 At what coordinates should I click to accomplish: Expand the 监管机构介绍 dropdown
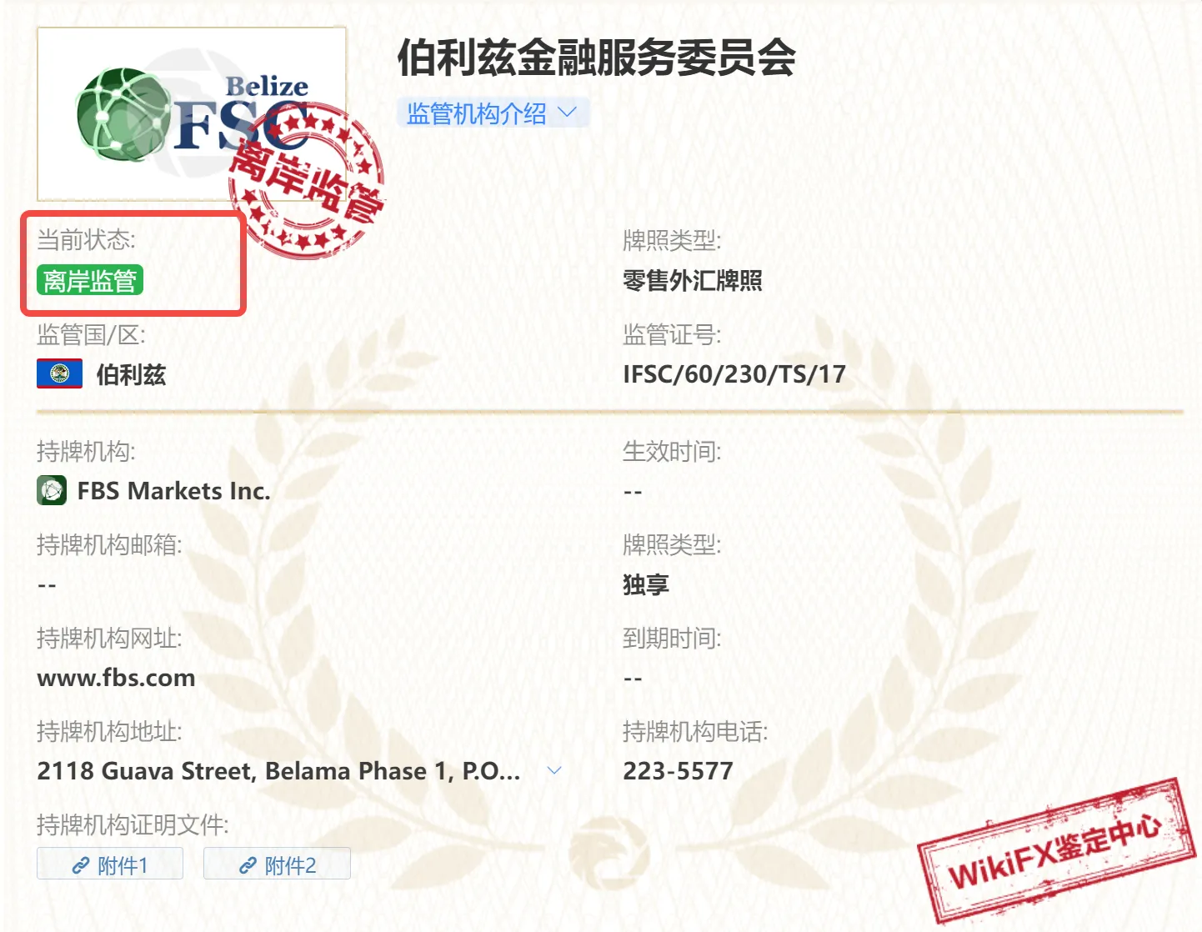(493, 113)
